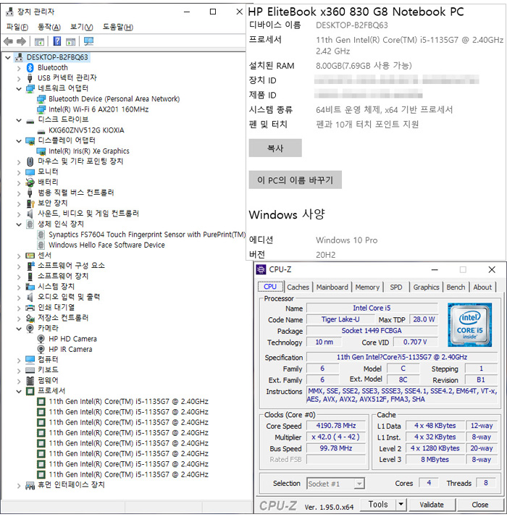Switch to the Memory tab in CPU-Z
Viewport: 507px width, 517px height.
[367, 287]
